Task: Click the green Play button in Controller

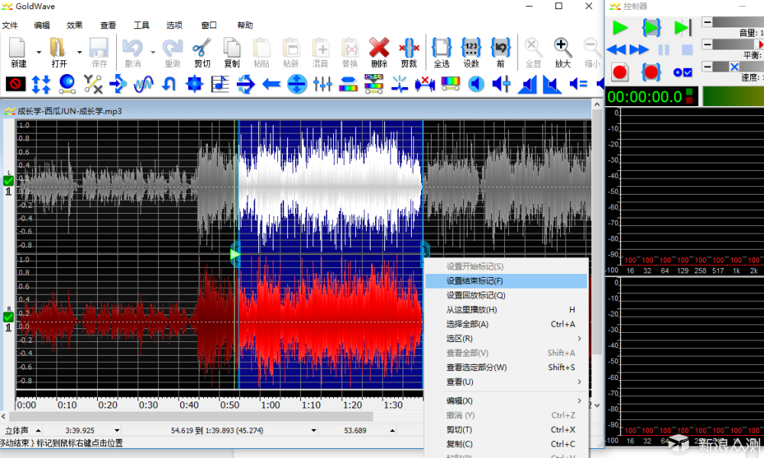Action: point(620,27)
